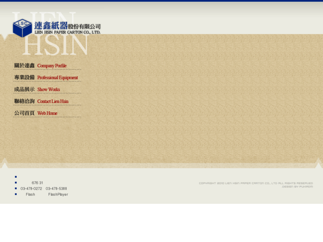Open the Contact Lien Hsin page
The image size is (323, 242).
[41, 101]
